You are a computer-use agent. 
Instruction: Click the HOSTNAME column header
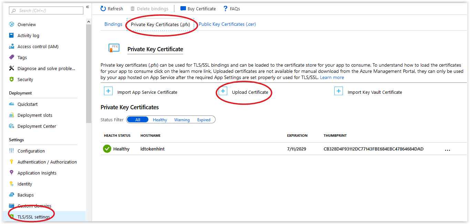coord(150,135)
